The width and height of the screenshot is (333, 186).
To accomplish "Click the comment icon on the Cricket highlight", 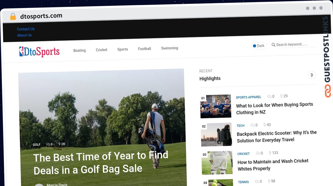I will click(258, 153).
